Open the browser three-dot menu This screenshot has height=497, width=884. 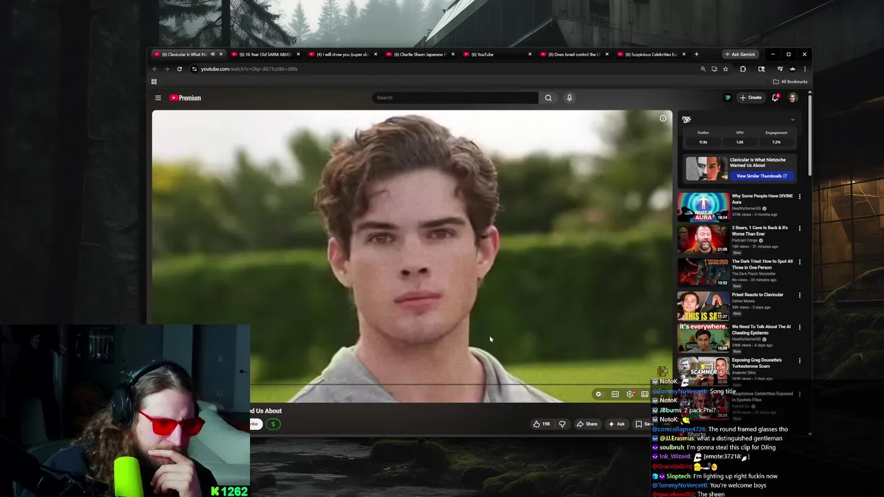pos(805,69)
